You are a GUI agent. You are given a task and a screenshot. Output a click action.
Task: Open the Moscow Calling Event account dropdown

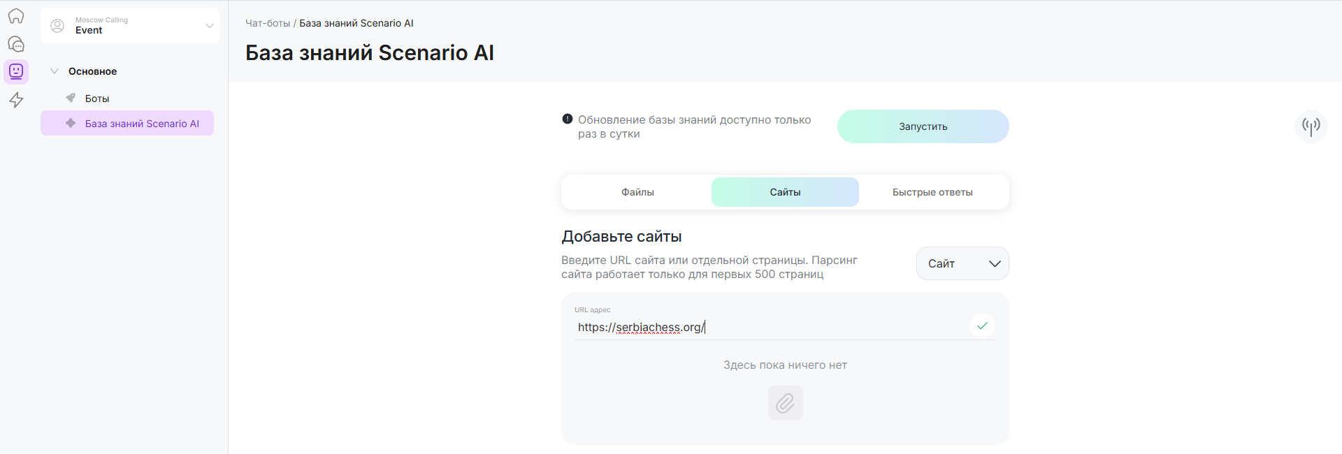209,26
